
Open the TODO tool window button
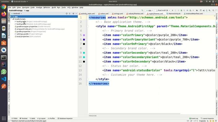click(x=14, y=118)
